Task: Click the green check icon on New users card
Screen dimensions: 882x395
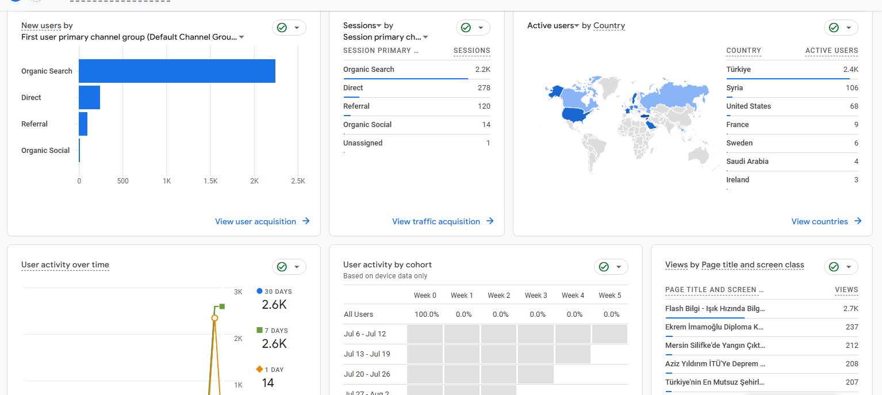Action: 282,28
